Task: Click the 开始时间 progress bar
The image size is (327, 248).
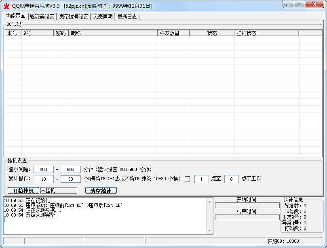Action: pos(247,205)
